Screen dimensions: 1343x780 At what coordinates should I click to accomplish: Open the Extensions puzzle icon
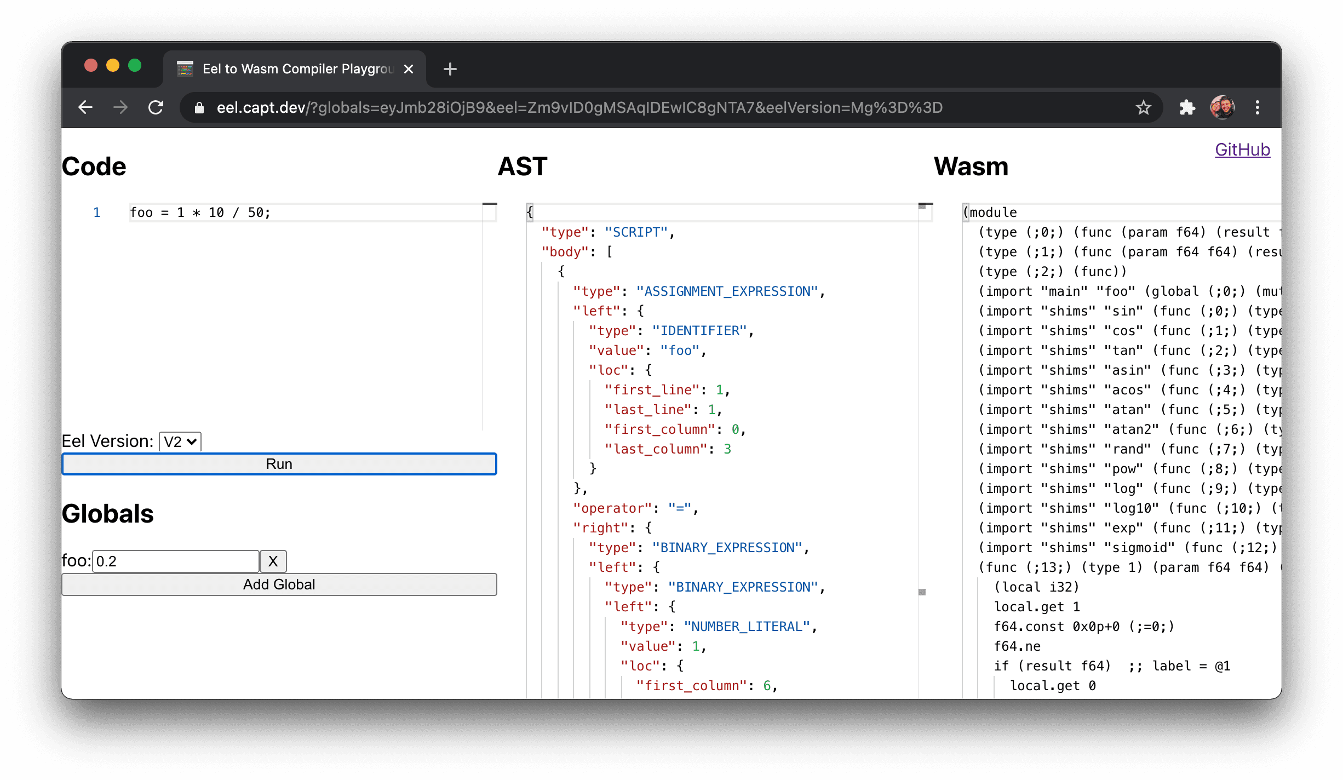click(x=1187, y=107)
